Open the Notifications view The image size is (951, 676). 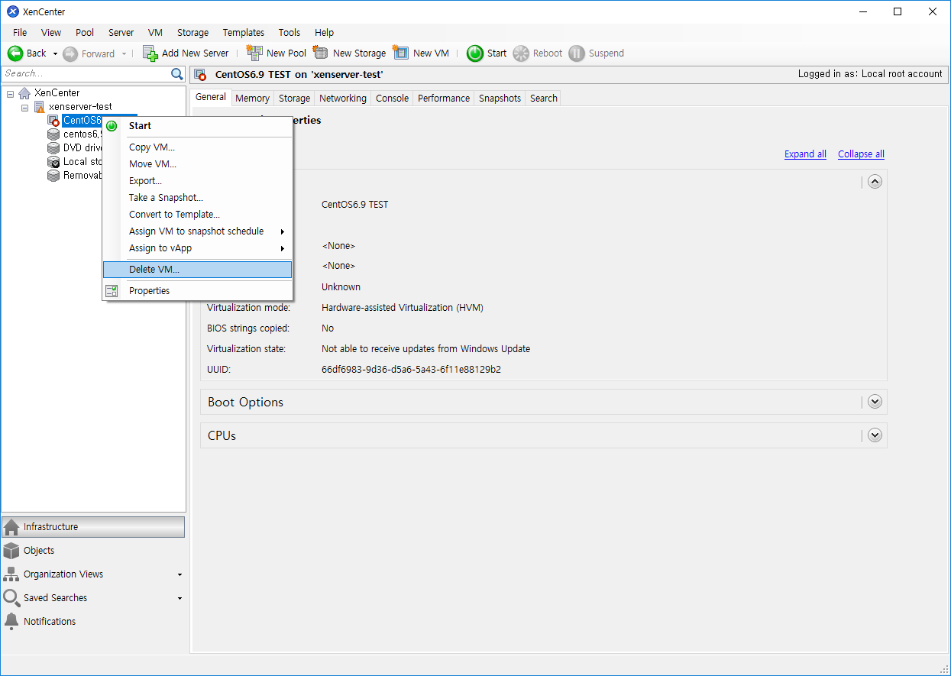[93, 622]
